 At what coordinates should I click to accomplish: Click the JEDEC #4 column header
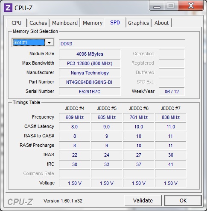(x=75, y=108)
